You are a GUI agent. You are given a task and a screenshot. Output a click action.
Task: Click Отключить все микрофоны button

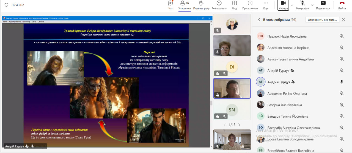click(x=322, y=20)
